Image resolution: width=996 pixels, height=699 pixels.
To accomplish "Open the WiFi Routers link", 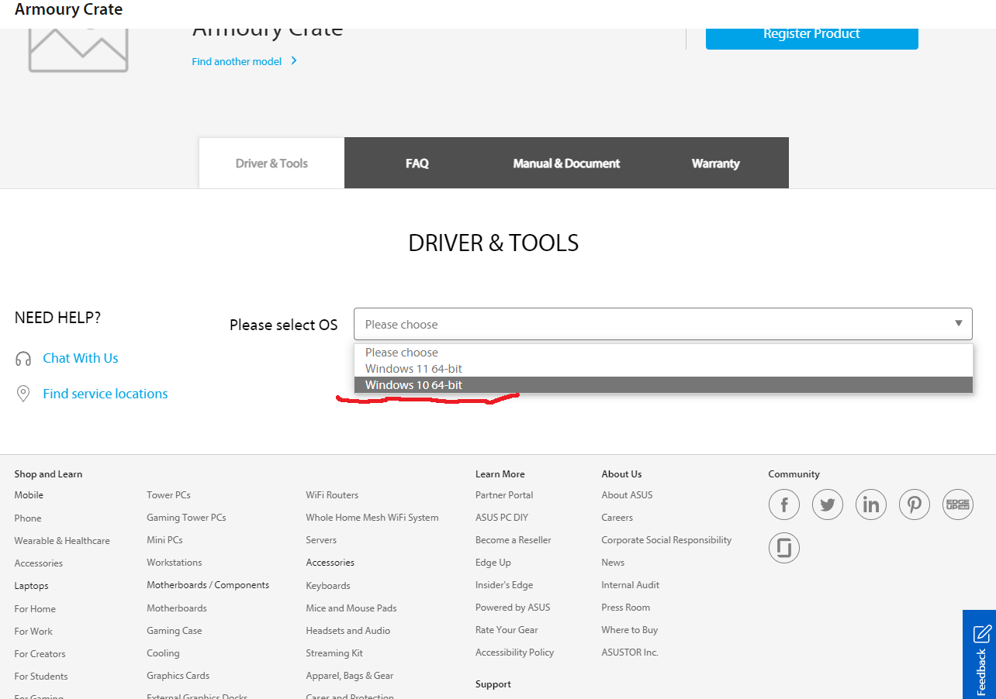I will pos(332,495).
